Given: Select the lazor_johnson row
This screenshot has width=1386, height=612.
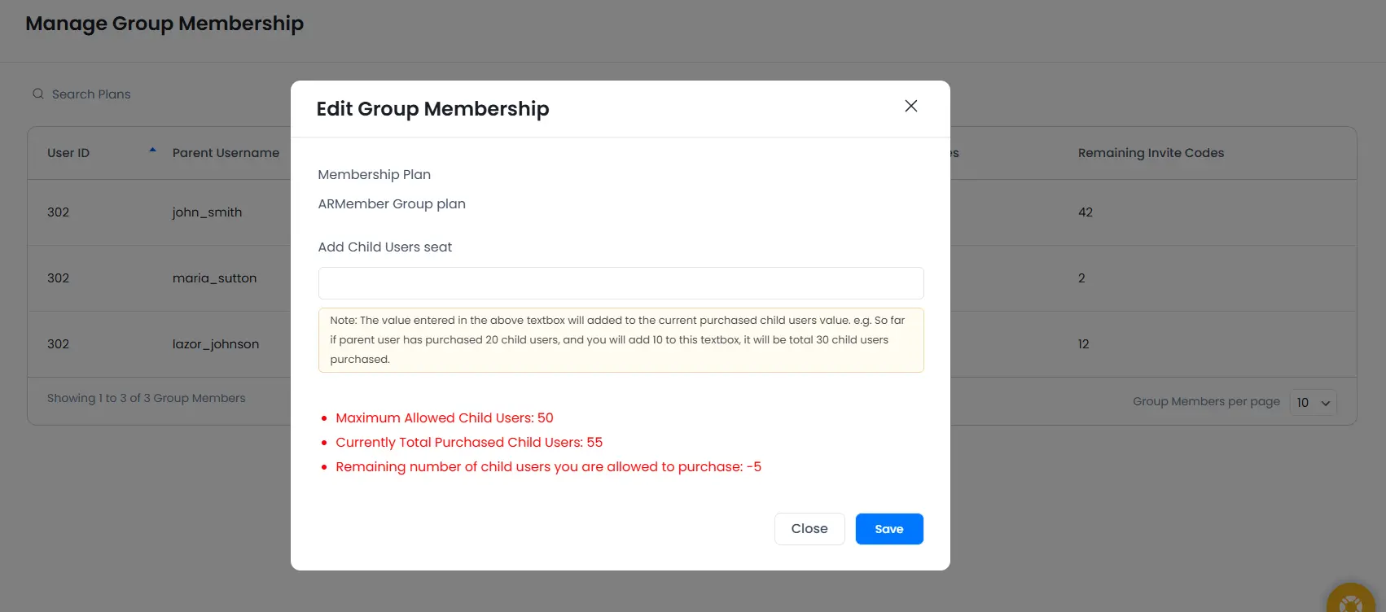Looking at the screenshot, I should (x=216, y=344).
